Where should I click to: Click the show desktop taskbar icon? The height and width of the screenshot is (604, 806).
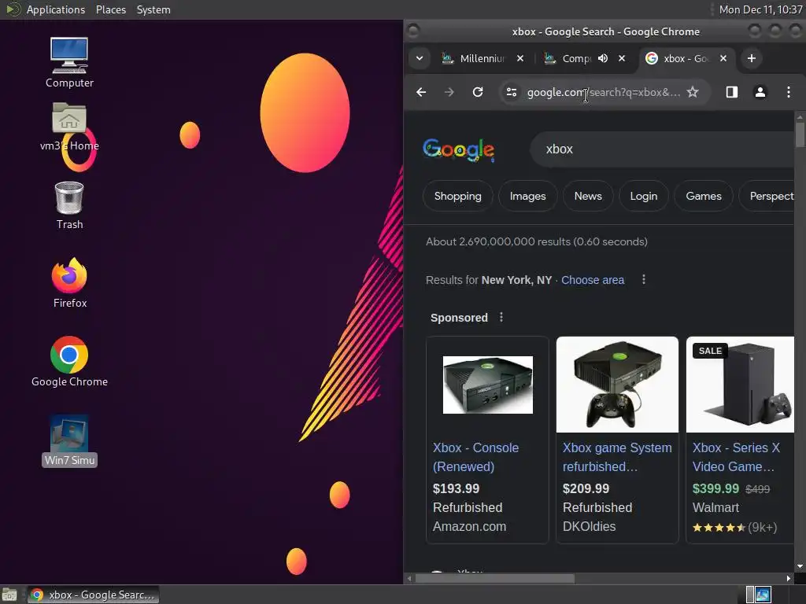click(9, 595)
